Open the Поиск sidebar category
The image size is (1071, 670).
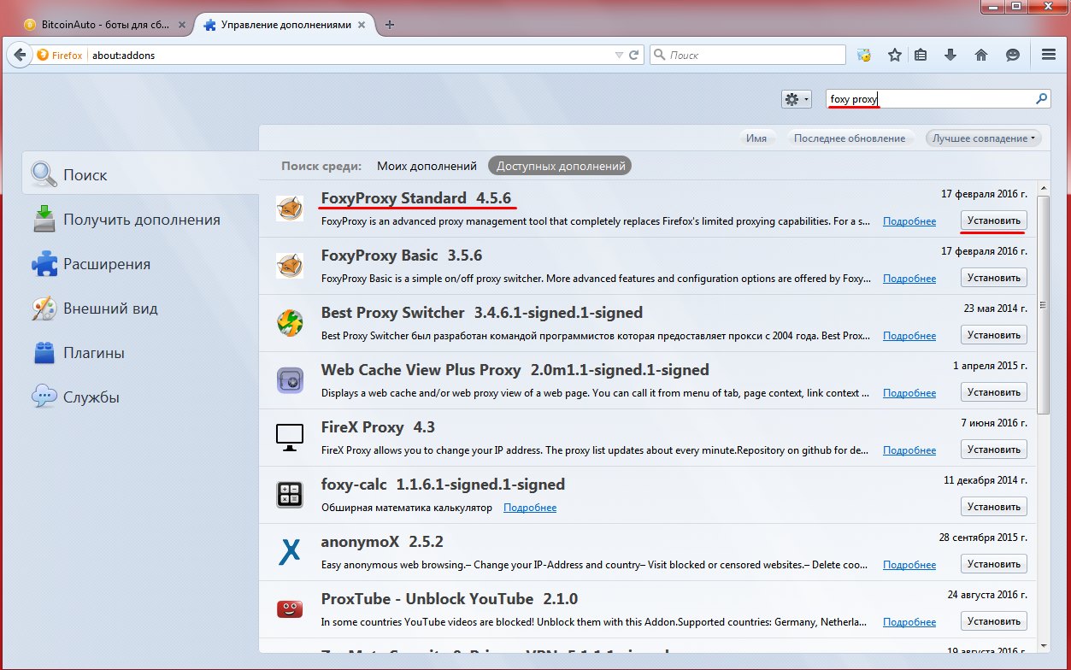click(x=141, y=174)
